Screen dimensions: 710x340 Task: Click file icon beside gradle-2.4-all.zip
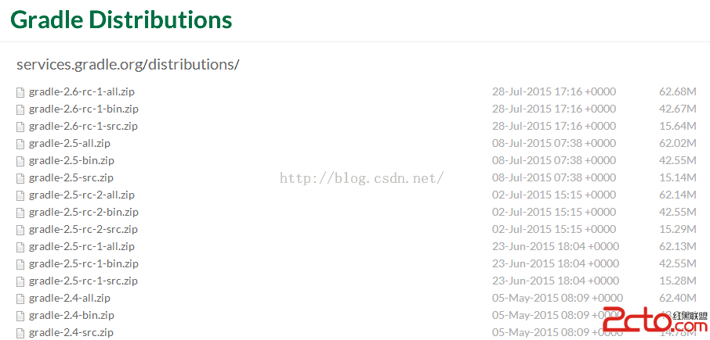point(20,298)
